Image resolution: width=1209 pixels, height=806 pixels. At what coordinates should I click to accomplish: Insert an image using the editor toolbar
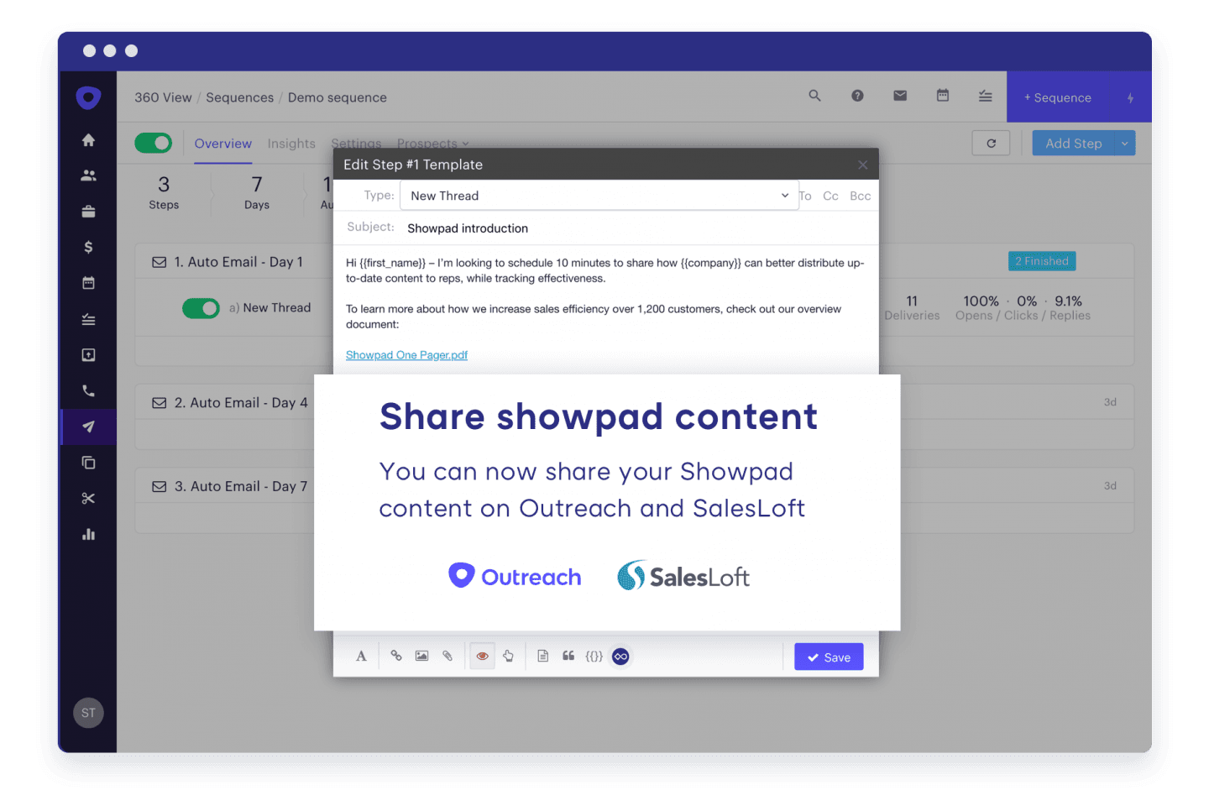pyautogui.click(x=421, y=656)
